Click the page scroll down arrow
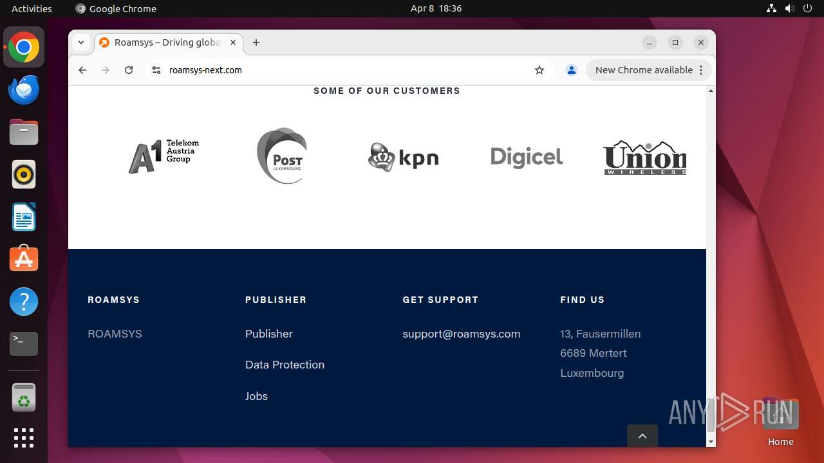The width and height of the screenshot is (824, 463). pos(711,442)
